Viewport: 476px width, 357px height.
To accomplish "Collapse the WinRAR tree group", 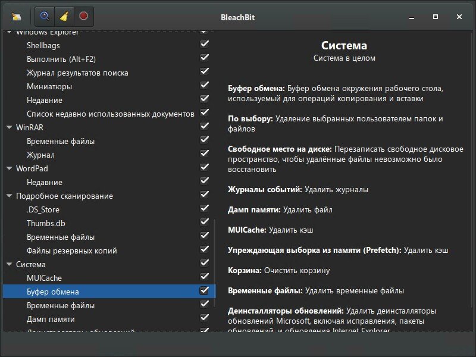I will pyautogui.click(x=9, y=127).
